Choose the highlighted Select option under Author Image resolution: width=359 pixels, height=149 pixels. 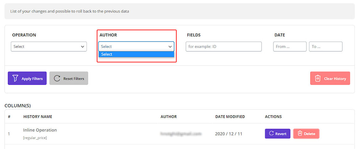(136, 54)
